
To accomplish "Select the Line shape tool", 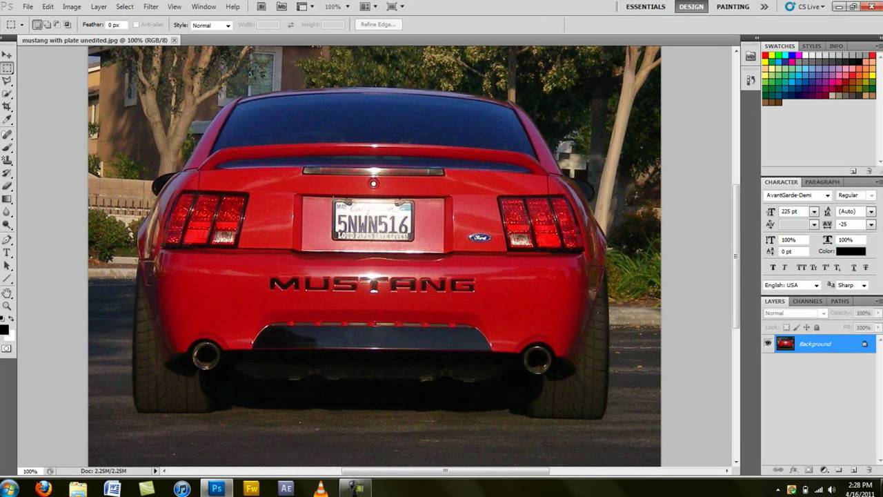I will click(7, 279).
